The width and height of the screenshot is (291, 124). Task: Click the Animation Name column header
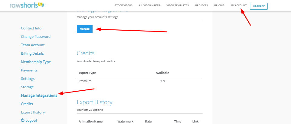click(90, 121)
